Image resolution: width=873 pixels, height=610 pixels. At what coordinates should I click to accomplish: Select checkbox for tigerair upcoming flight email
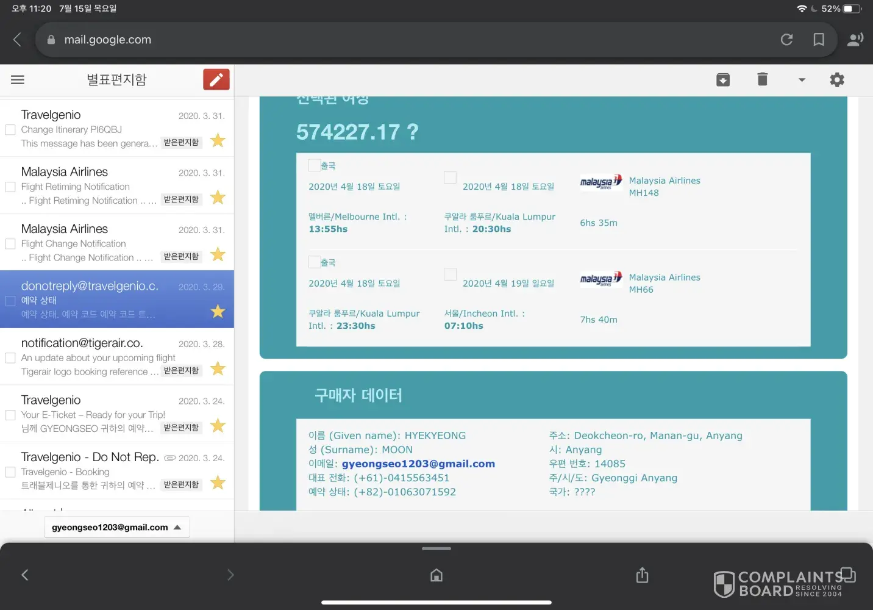[x=10, y=358]
